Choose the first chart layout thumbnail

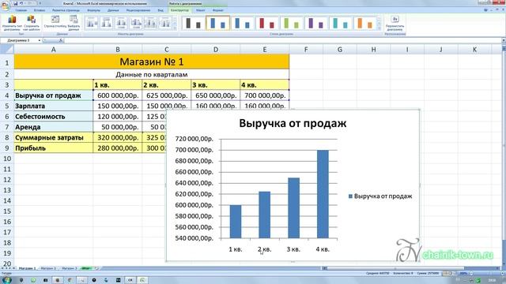(92, 23)
